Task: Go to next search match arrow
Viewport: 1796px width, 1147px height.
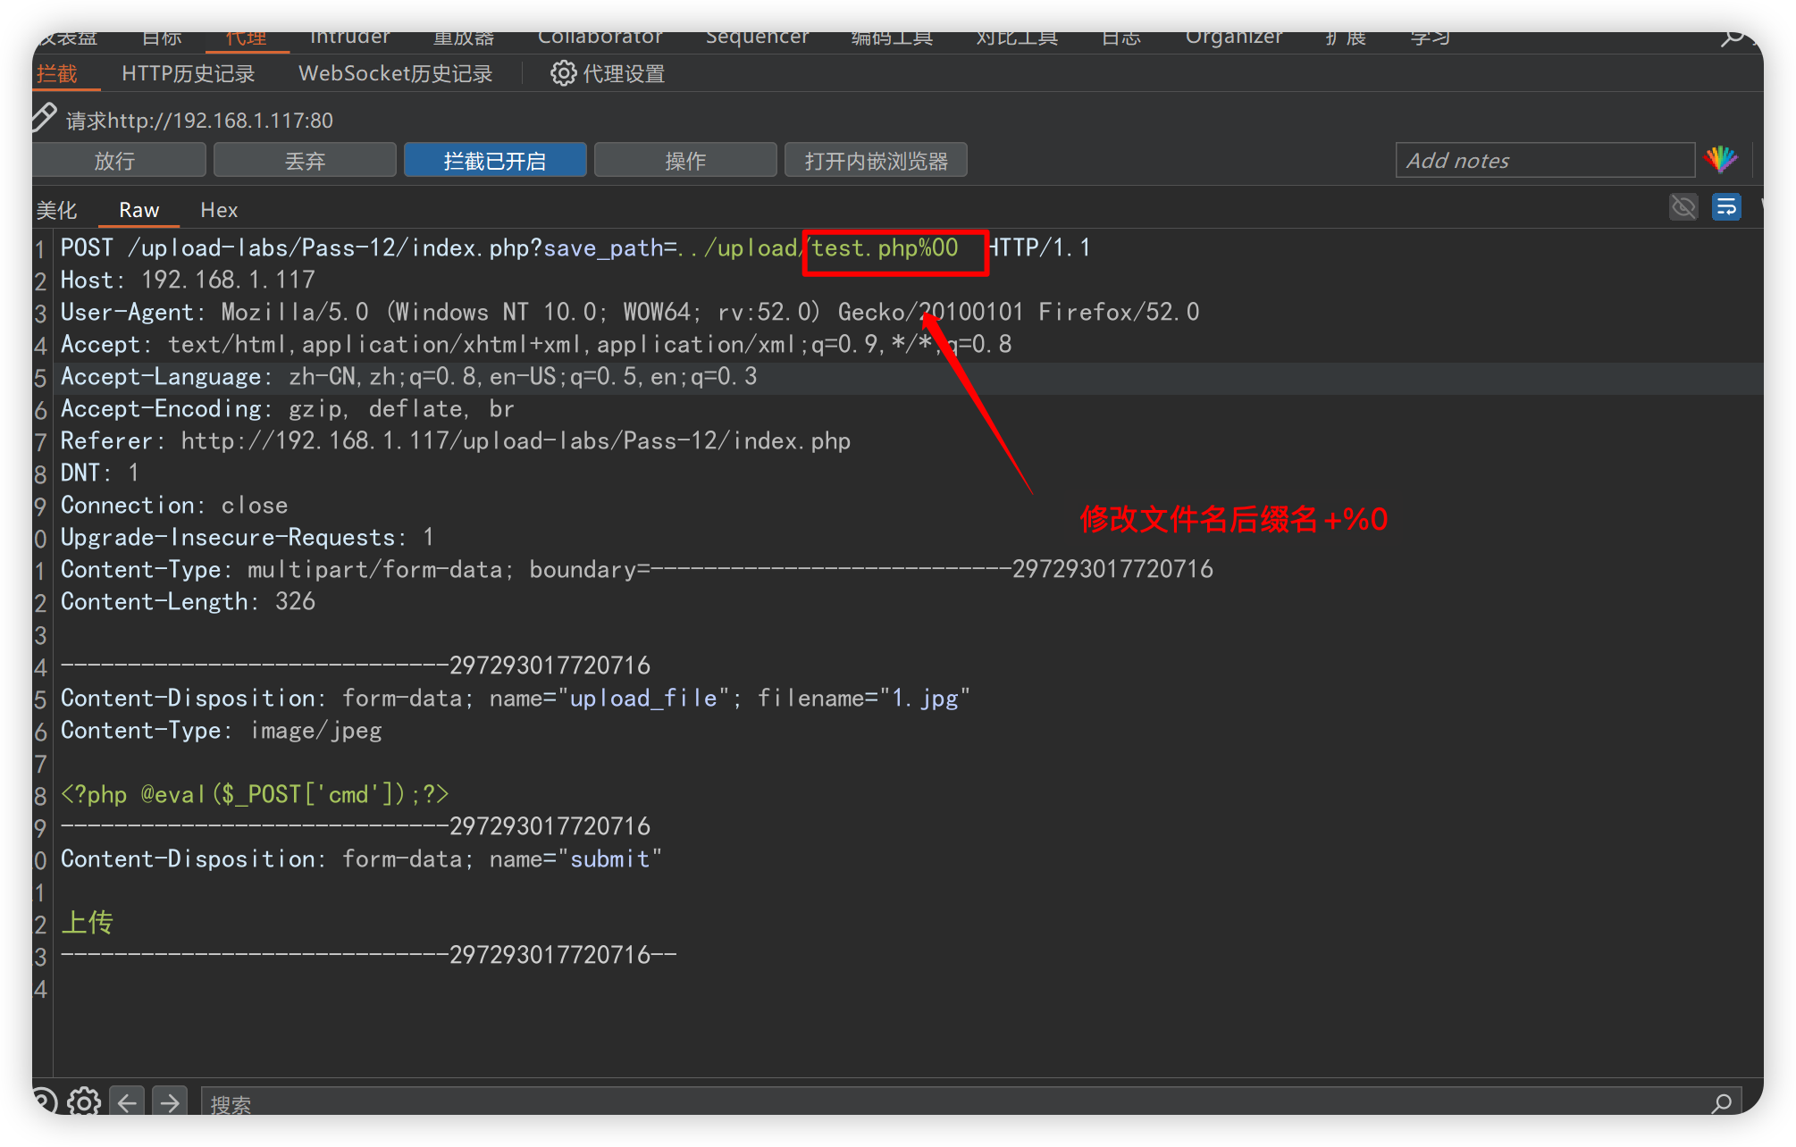Action: [170, 1102]
